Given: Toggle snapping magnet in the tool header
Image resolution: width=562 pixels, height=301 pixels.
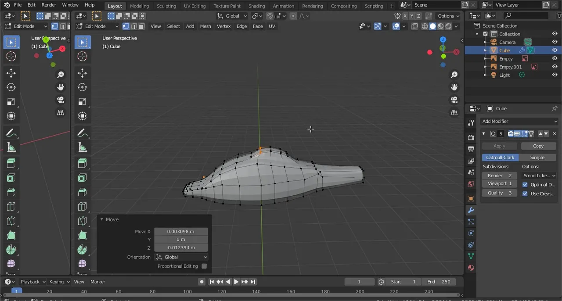Looking at the screenshot, I should point(270,16).
